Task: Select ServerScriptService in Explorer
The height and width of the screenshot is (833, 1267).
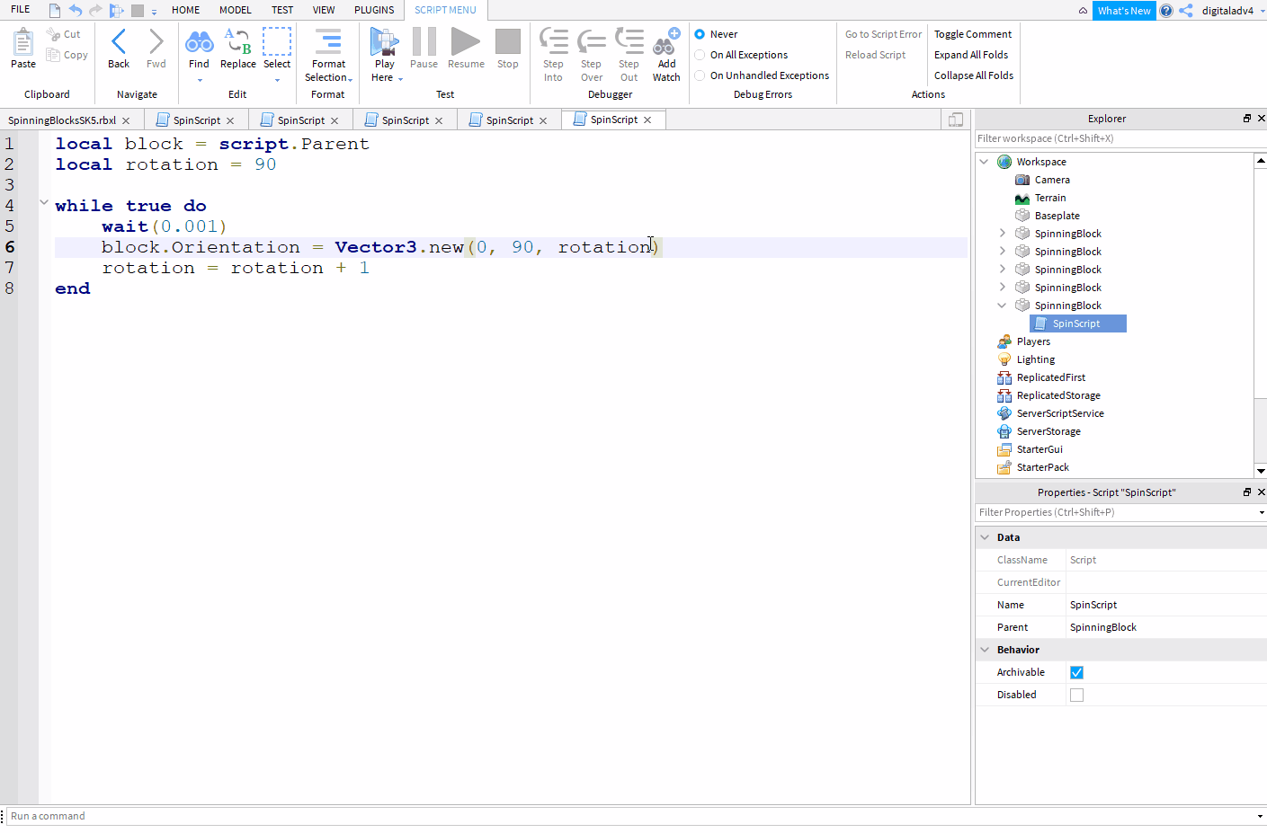Action: 1060,413
